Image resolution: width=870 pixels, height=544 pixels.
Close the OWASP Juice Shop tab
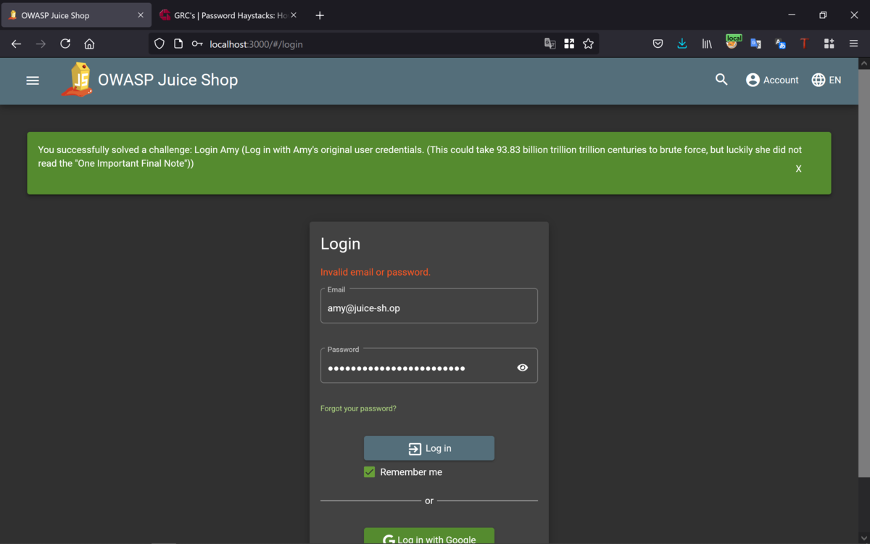point(141,15)
